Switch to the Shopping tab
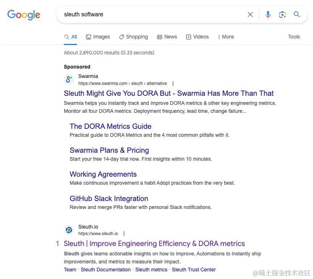Screen dimensions: 313x279 click(133, 37)
